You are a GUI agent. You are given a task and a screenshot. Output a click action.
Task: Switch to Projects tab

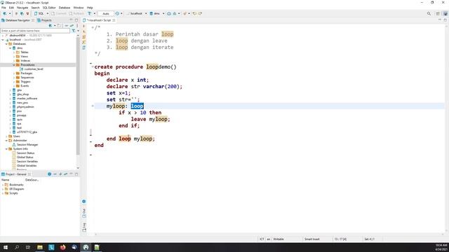[44, 20]
